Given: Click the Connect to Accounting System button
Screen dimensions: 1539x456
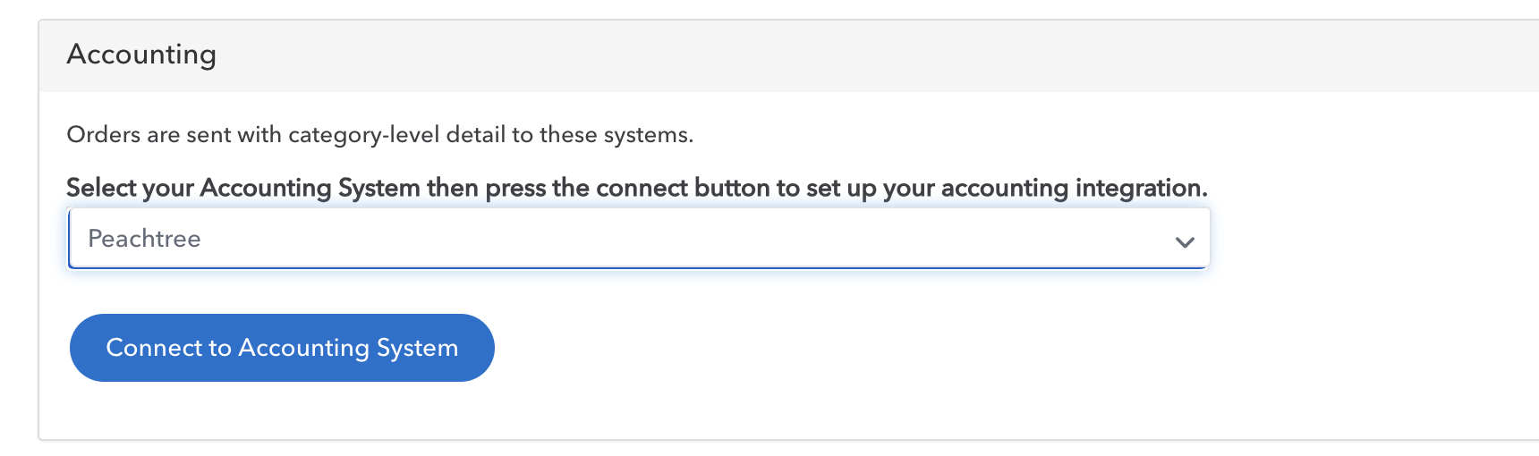Looking at the screenshot, I should (x=282, y=348).
